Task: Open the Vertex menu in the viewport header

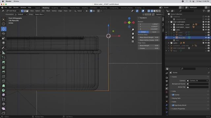Action: coord(54,11)
